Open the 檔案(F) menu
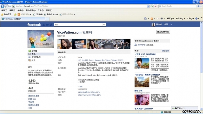The height and width of the screenshot is (114, 203). [4, 10]
